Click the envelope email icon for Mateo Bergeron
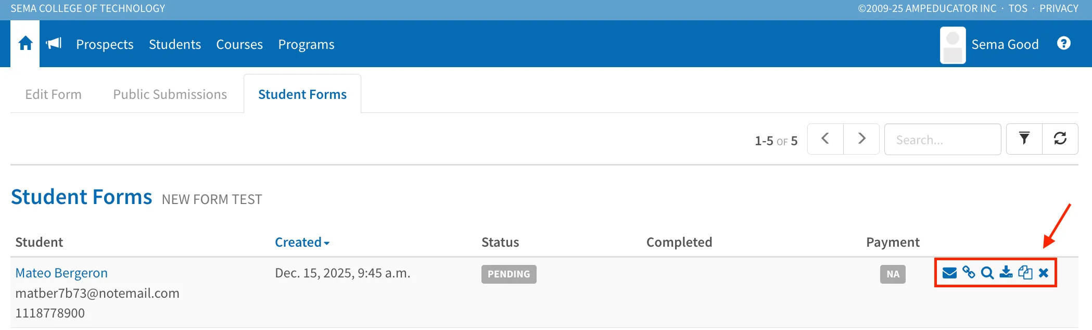Image resolution: width=1092 pixels, height=330 pixels. pyautogui.click(x=949, y=273)
